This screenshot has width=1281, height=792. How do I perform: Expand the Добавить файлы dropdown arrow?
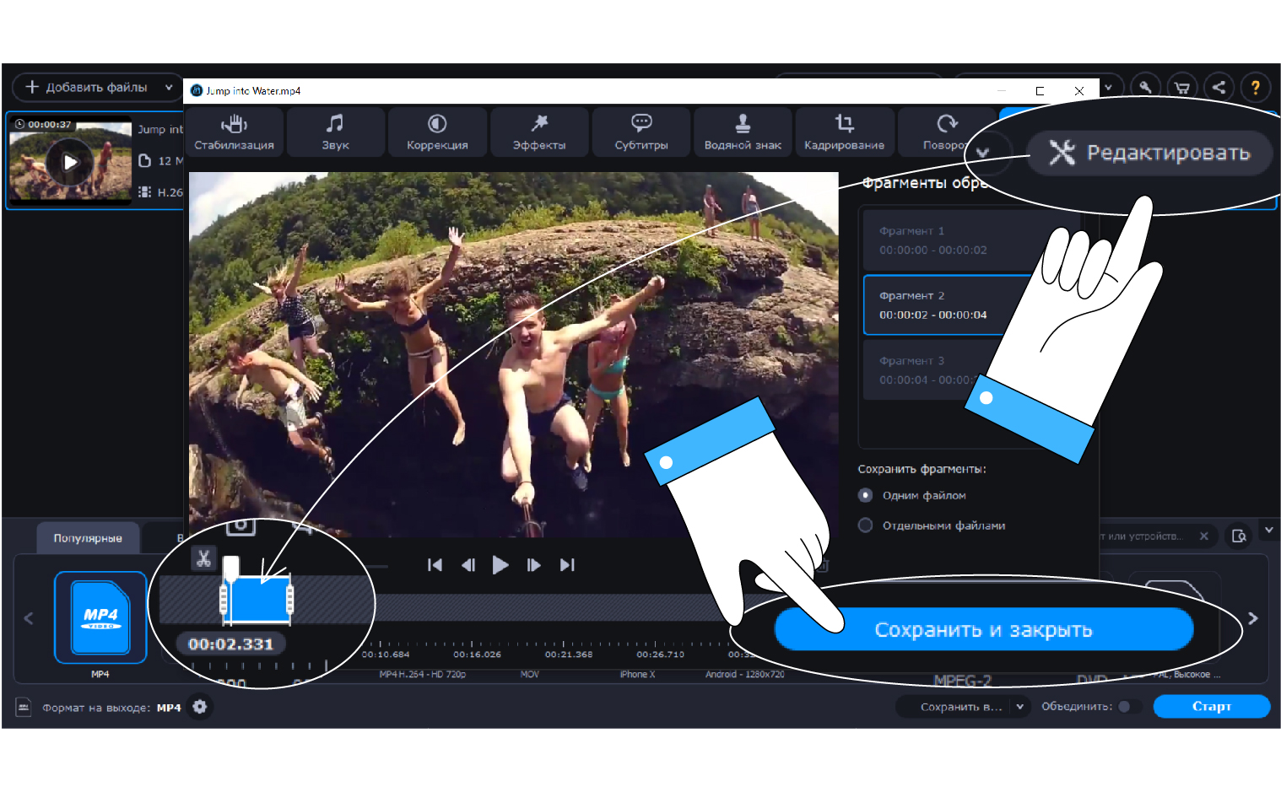click(169, 87)
